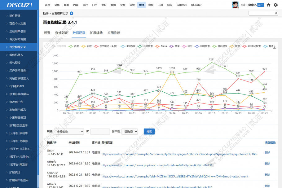The height and width of the screenshot is (188, 282).
Task: Open the 蜘蛛 全部蜘蛛 dropdown
Action: (69, 132)
